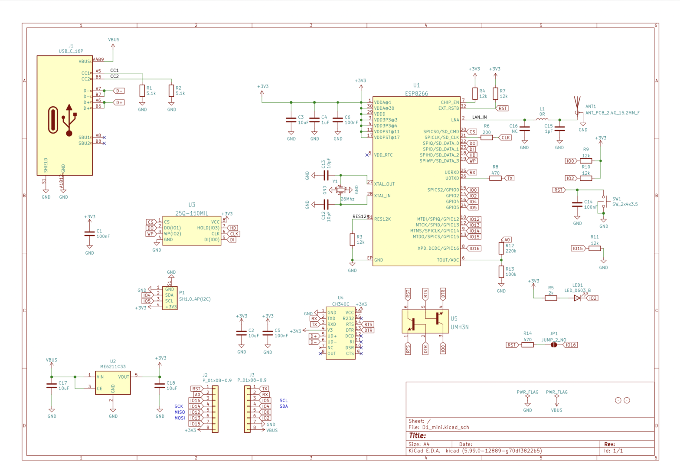Click the blue MISO text note

pos(180,412)
